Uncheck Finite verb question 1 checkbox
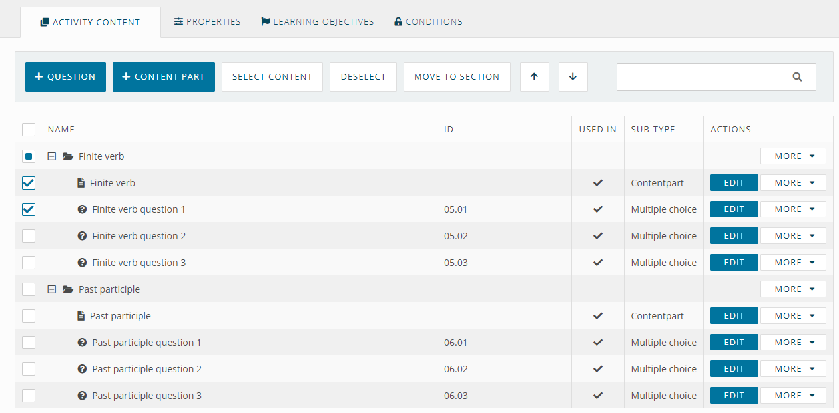The image size is (839, 413). pyautogui.click(x=29, y=209)
